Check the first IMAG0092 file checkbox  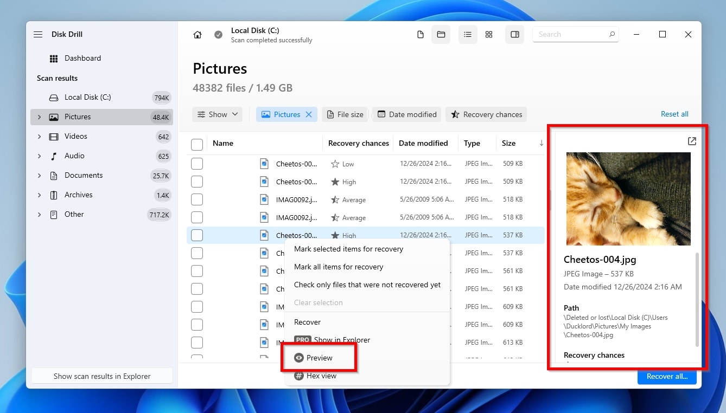197,199
